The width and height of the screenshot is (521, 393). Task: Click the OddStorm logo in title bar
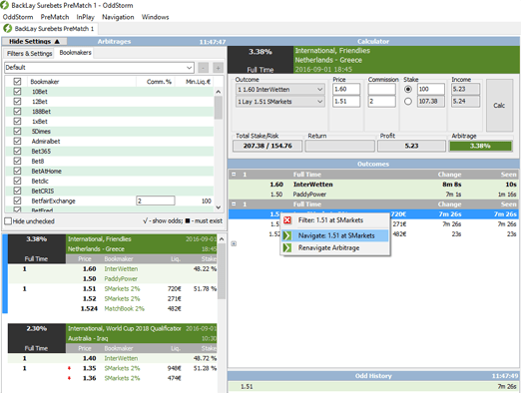[5, 5]
